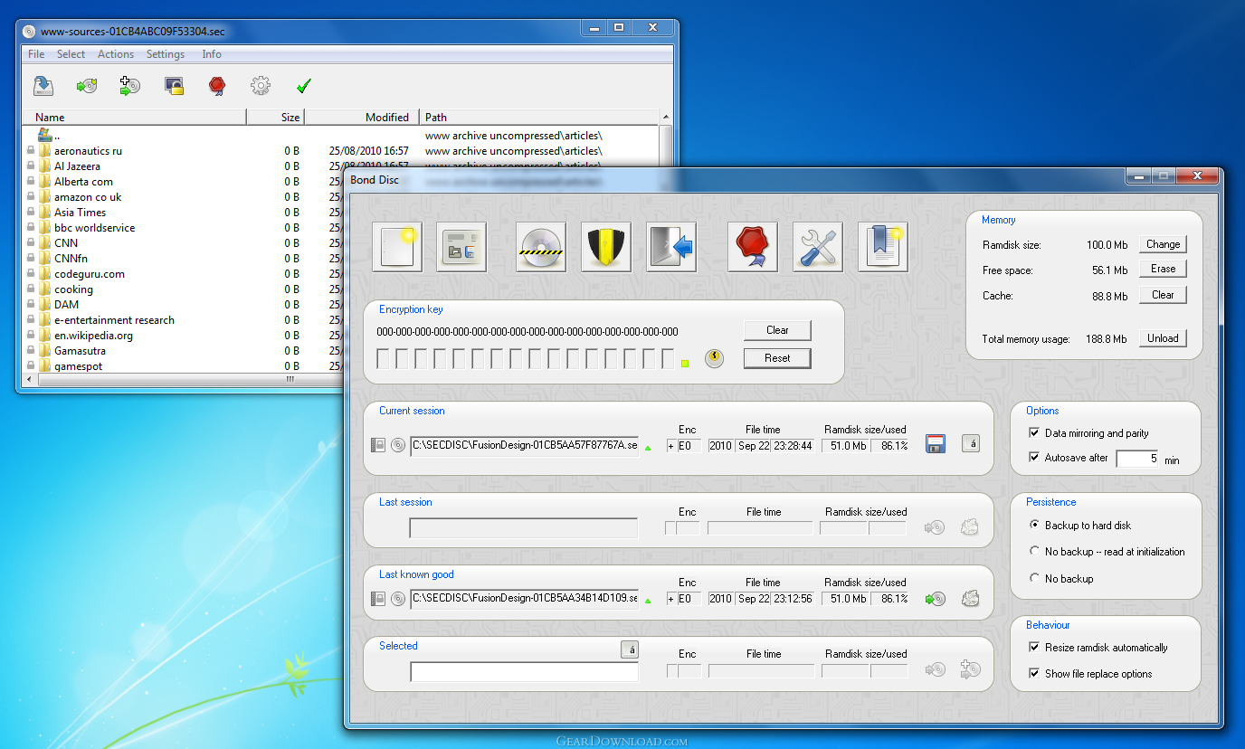This screenshot has height=749, width=1245.
Task: Click the hazard-striped CD icon in Bond Disc
Action: pyautogui.click(x=541, y=247)
